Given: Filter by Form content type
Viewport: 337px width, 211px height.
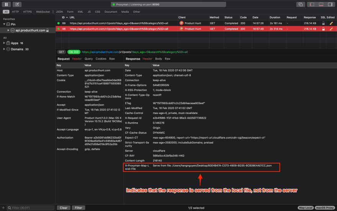Looking at the screenshot, I should [70, 12].
